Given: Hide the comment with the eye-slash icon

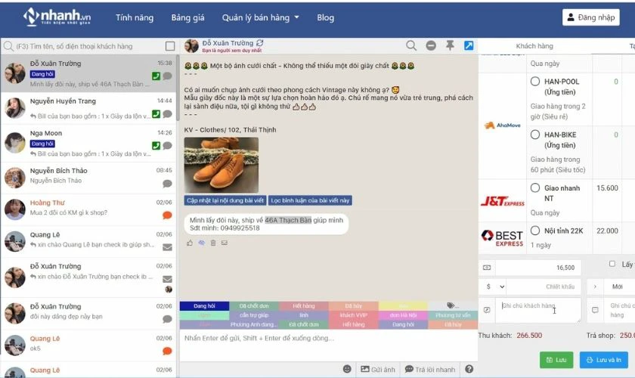Looking at the screenshot, I should 201,243.
